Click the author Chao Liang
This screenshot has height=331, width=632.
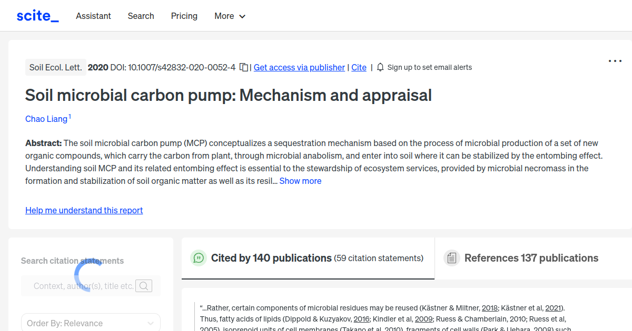(46, 119)
